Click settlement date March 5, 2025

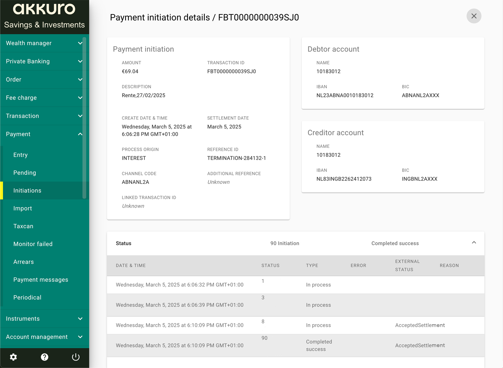(x=224, y=127)
